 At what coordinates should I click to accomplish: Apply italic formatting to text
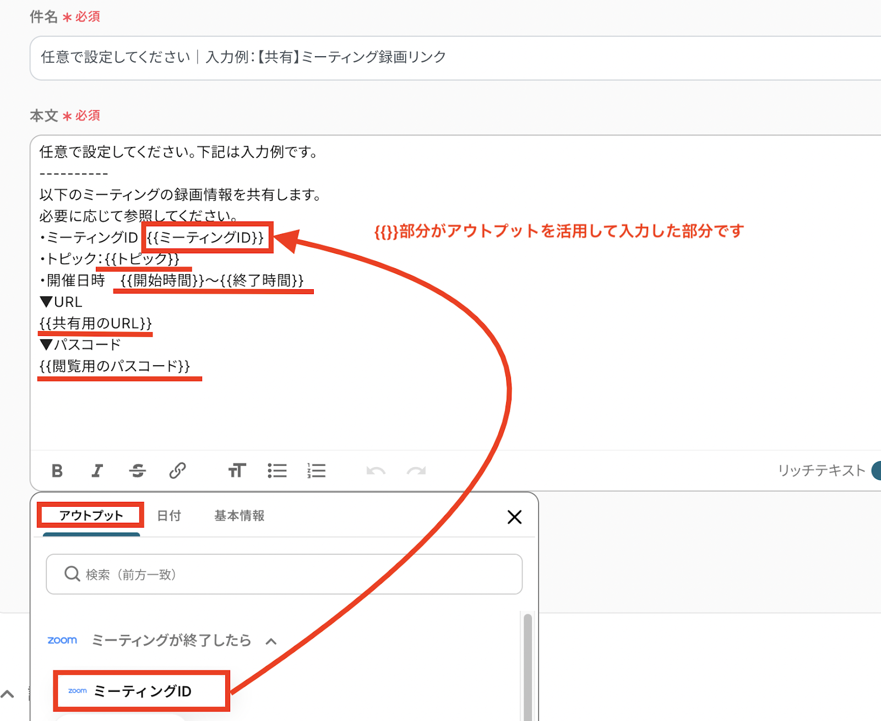click(x=97, y=471)
